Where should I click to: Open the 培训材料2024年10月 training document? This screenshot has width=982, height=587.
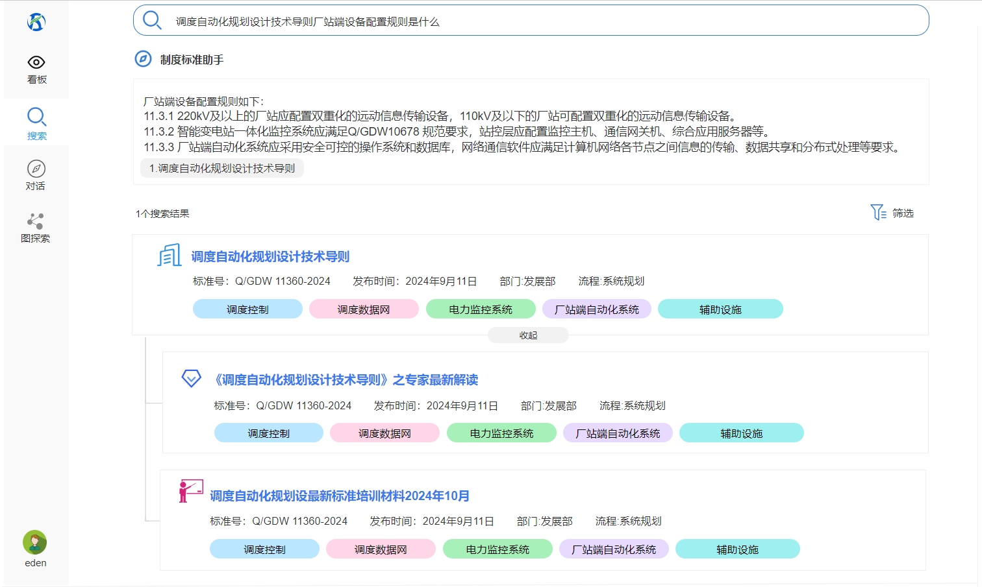[x=340, y=496]
